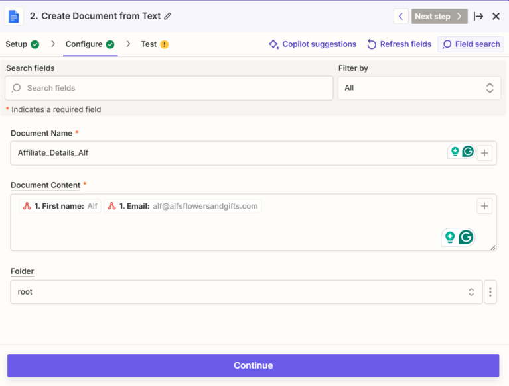Click Configure green checkmark icon
Screen dimensions: 509x386
(x=110, y=44)
